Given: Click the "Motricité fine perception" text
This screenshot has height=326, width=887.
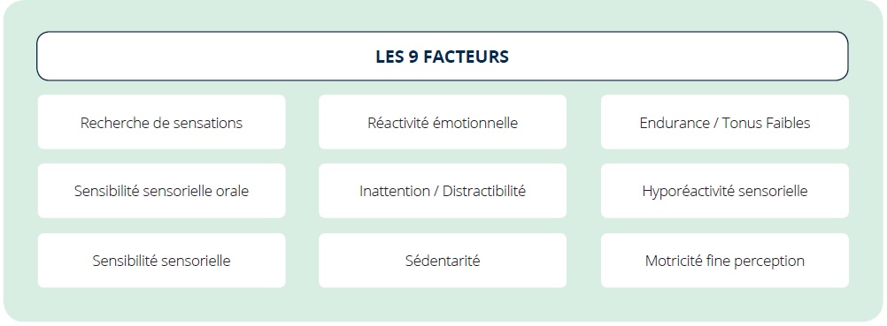Looking at the screenshot, I should click(725, 261).
